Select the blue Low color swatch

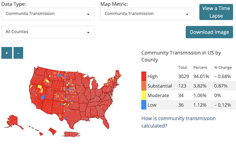pyautogui.click(x=144, y=105)
